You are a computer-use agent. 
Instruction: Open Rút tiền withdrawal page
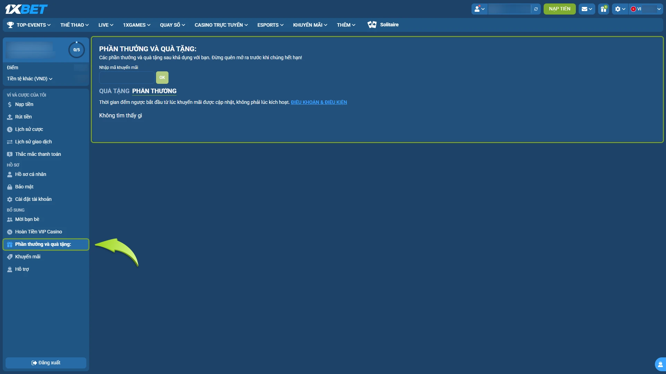(x=46, y=117)
